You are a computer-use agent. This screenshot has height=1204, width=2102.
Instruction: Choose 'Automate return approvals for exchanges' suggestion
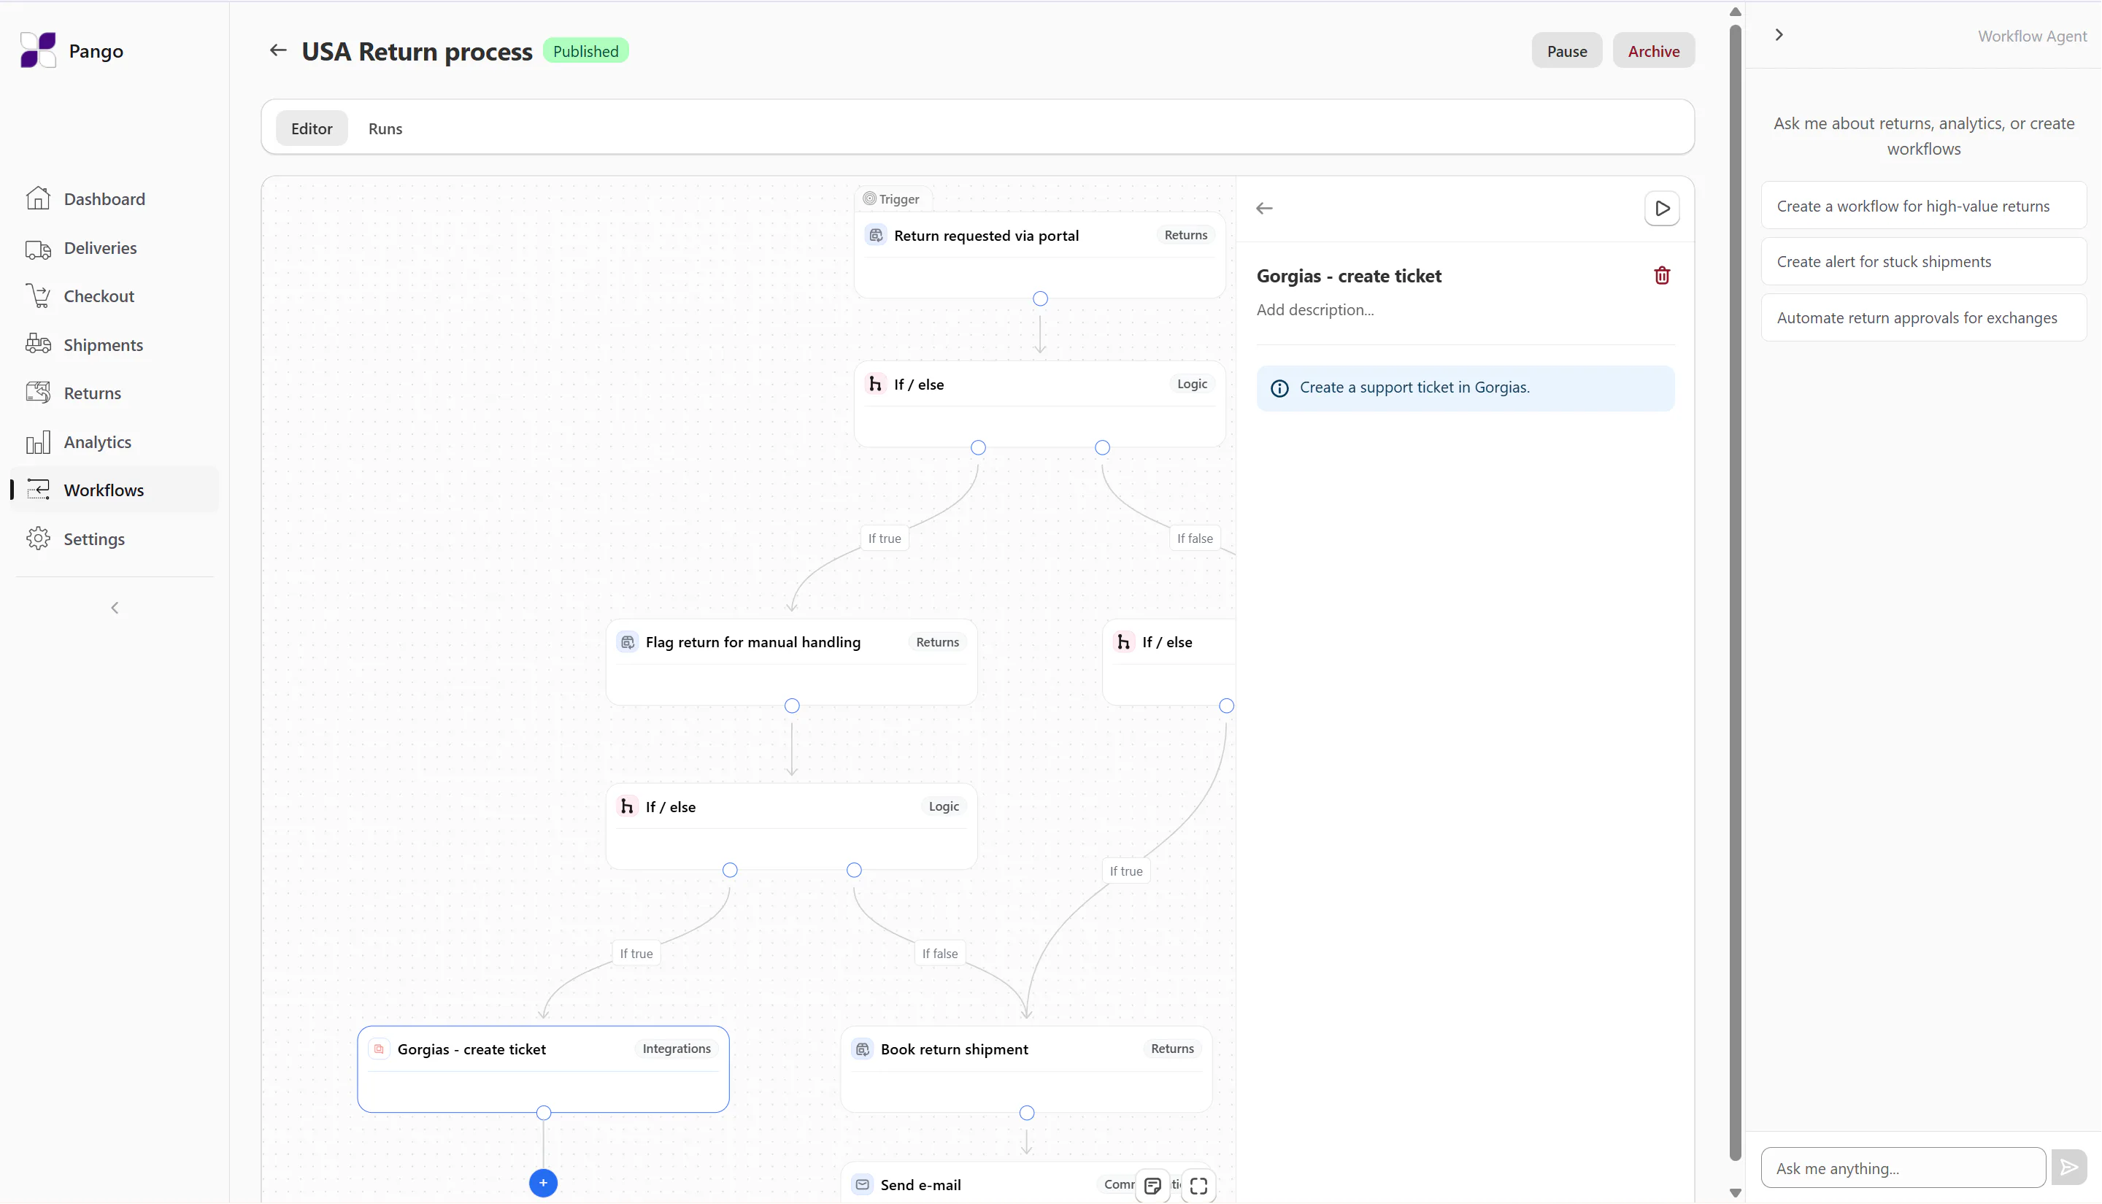pos(1922,317)
